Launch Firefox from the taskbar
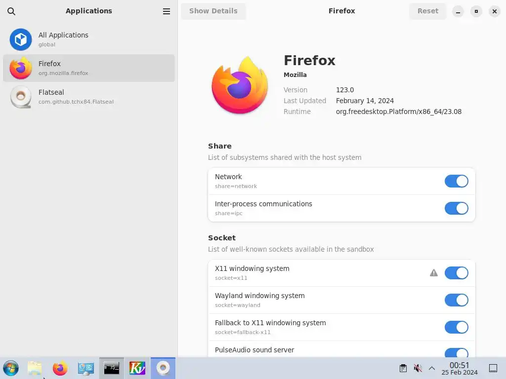The image size is (506, 379). [60, 368]
